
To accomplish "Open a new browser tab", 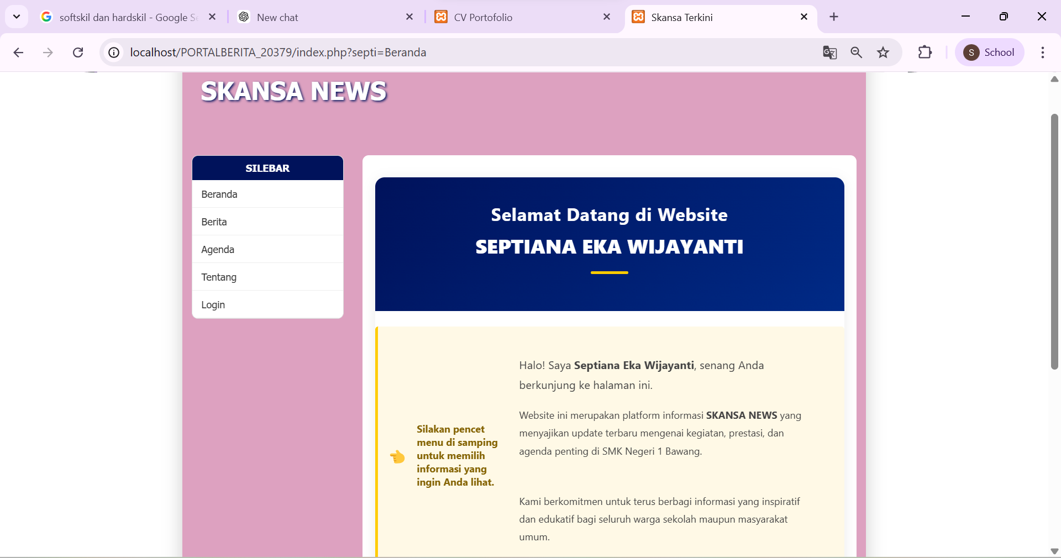I will tap(834, 17).
